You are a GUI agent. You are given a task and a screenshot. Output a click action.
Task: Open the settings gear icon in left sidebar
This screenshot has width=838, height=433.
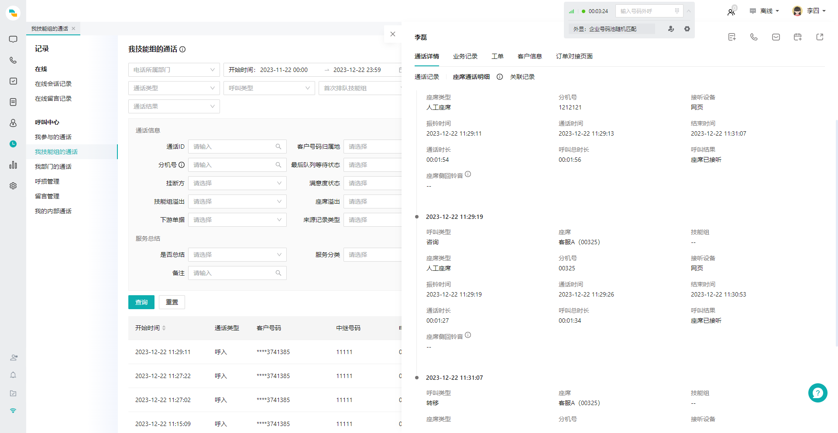(x=13, y=186)
